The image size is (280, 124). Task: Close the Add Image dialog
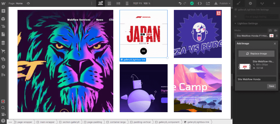coord(275,44)
